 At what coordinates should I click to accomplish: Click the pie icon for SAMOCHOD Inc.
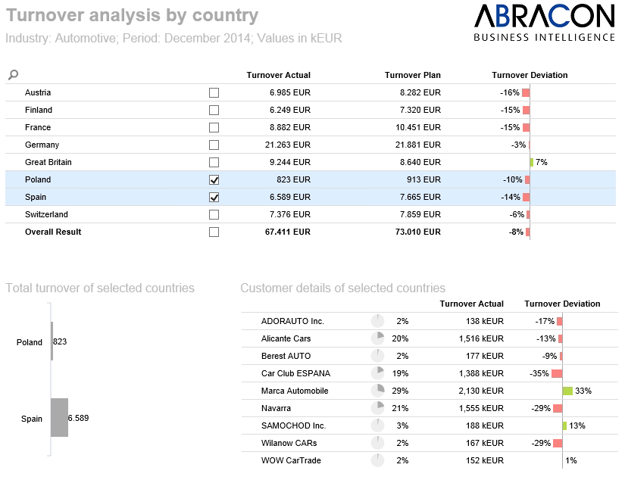(377, 425)
